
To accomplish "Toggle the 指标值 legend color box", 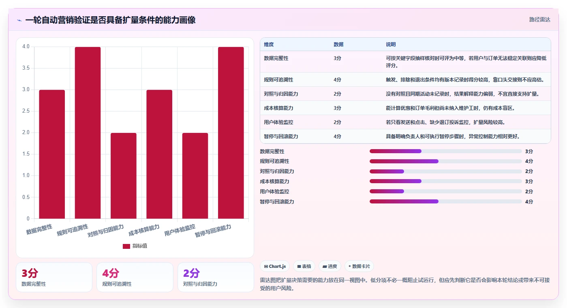I will [126, 246].
